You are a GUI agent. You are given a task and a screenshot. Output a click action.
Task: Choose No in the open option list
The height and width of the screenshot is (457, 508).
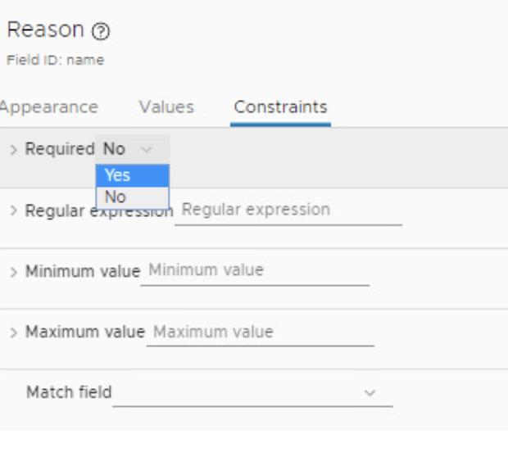point(132,197)
